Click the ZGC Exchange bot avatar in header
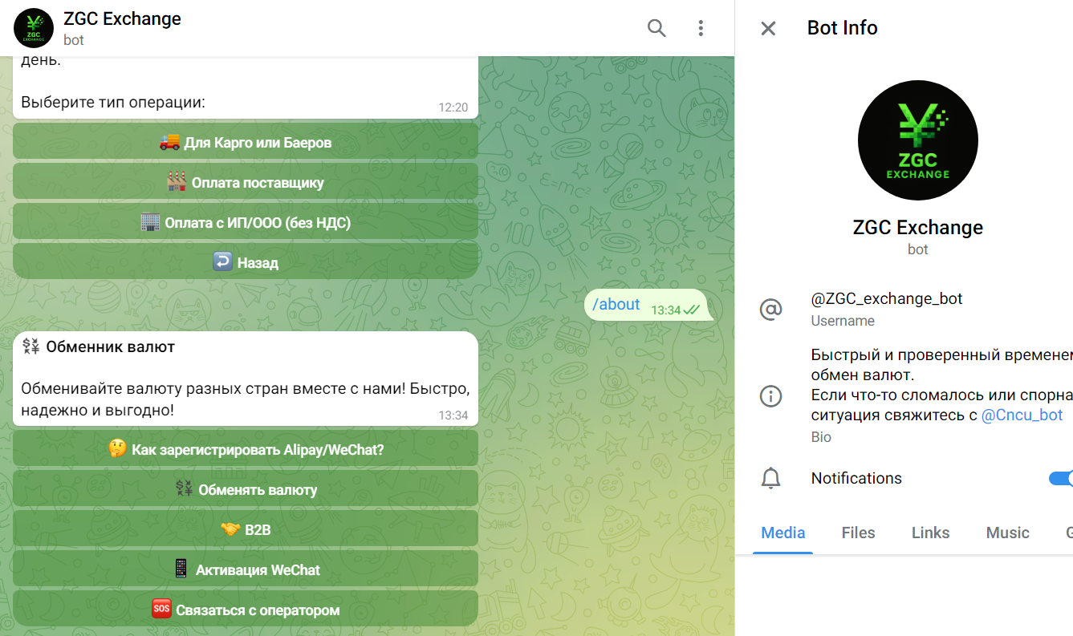The image size is (1073, 636). pyautogui.click(x=33, y=28)
